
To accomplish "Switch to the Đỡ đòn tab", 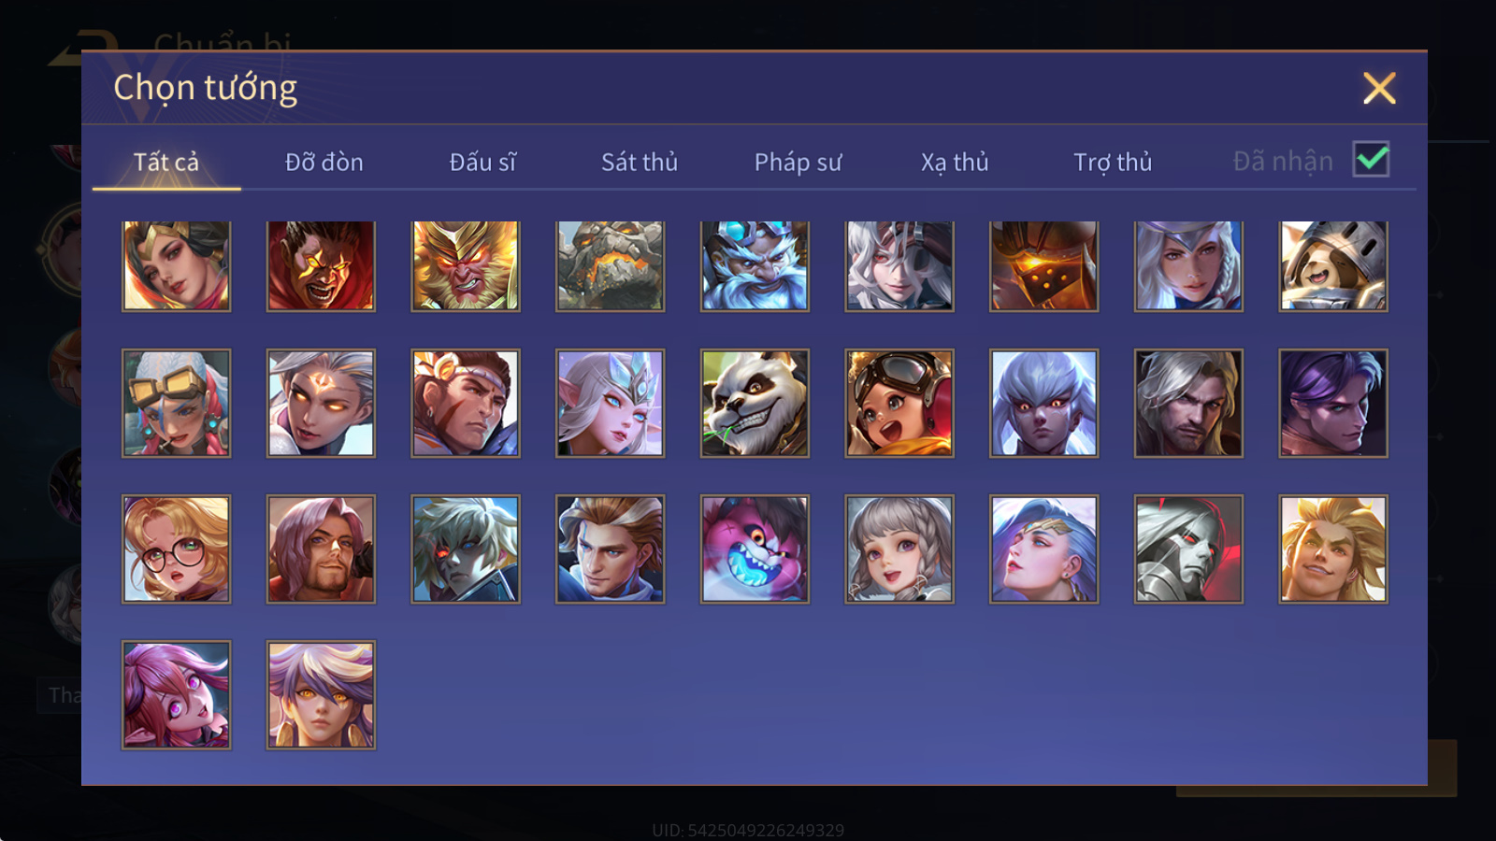I will click(324, 163).
